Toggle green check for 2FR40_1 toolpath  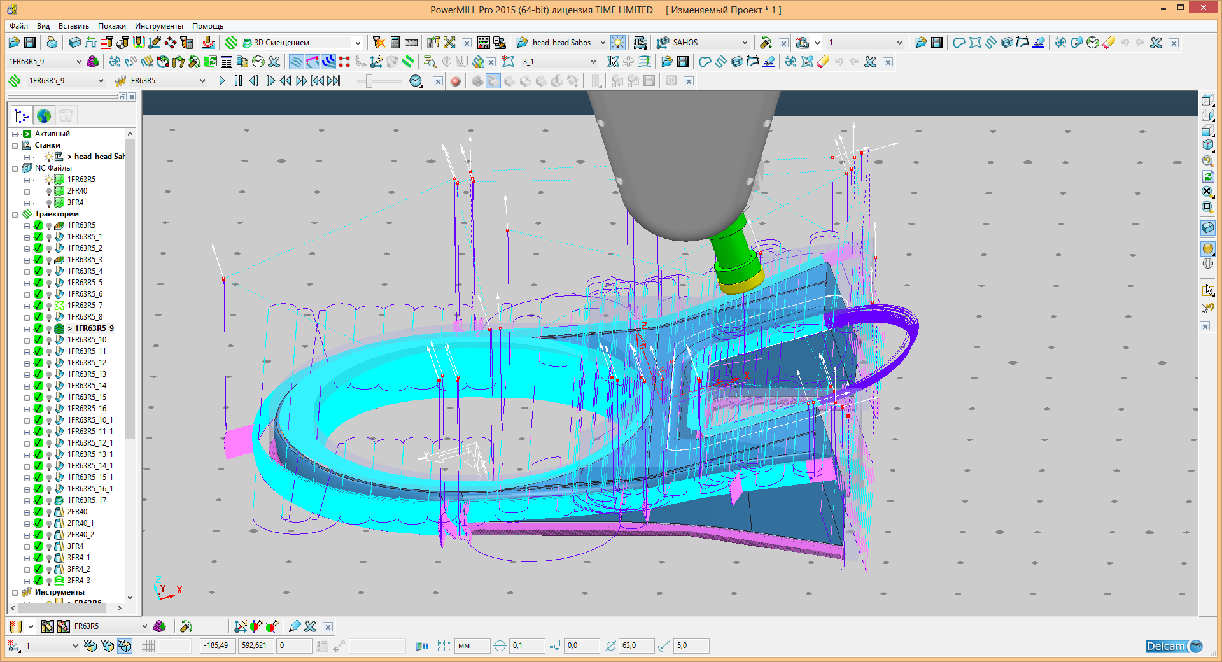tap(39, 523)
